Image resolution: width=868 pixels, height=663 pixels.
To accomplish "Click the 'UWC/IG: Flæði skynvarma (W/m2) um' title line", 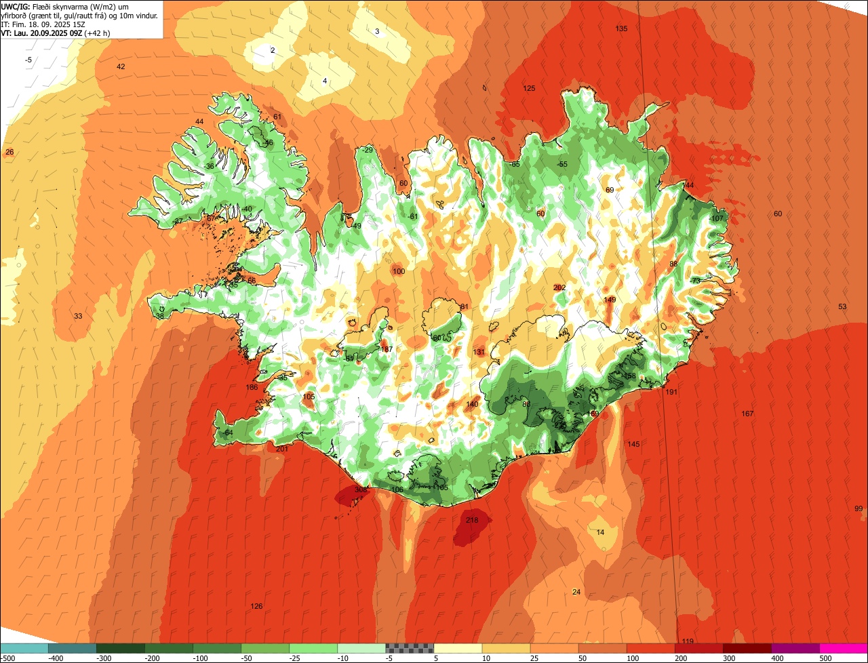I will coord(66,6).
